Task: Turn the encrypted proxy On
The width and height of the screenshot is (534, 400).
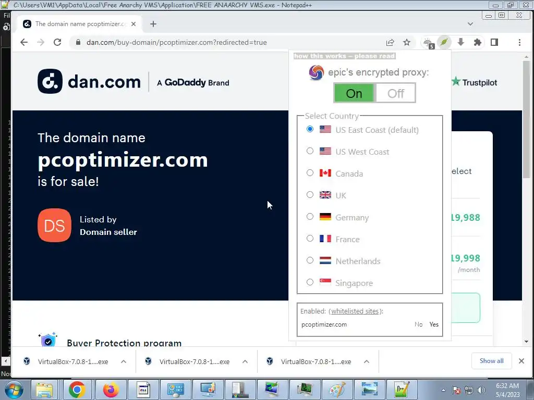Action: click(x=354, y=93)
